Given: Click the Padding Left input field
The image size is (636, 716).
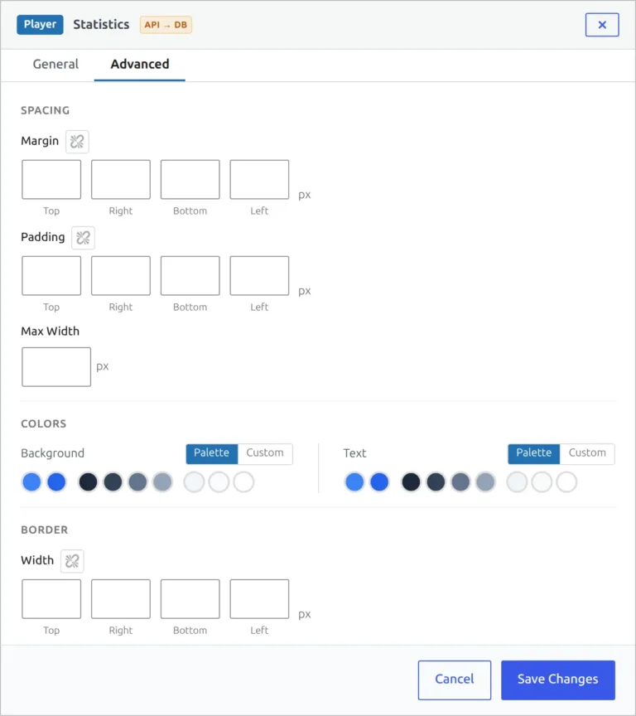Looking at the screenshot, I should [259, 276].
